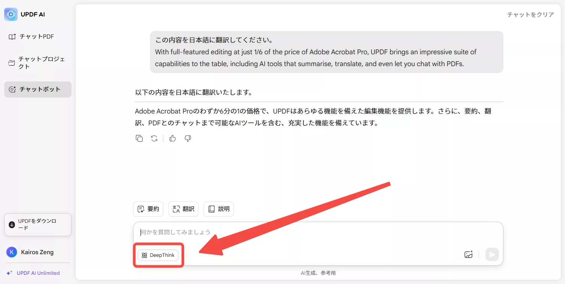Click the translated Adobe Acrobat Pro paragraph
This screenshot has height=284, width=565.
coord(313,117)
